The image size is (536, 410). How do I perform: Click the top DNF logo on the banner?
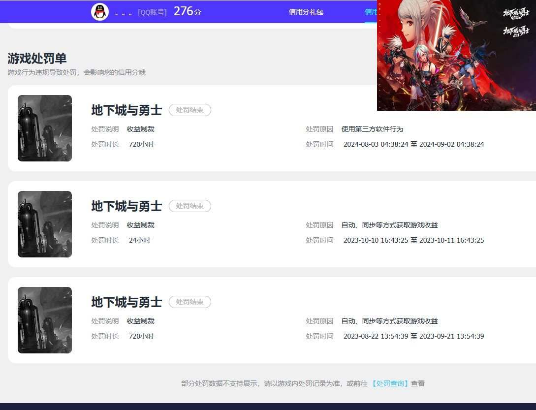point(516,14)
